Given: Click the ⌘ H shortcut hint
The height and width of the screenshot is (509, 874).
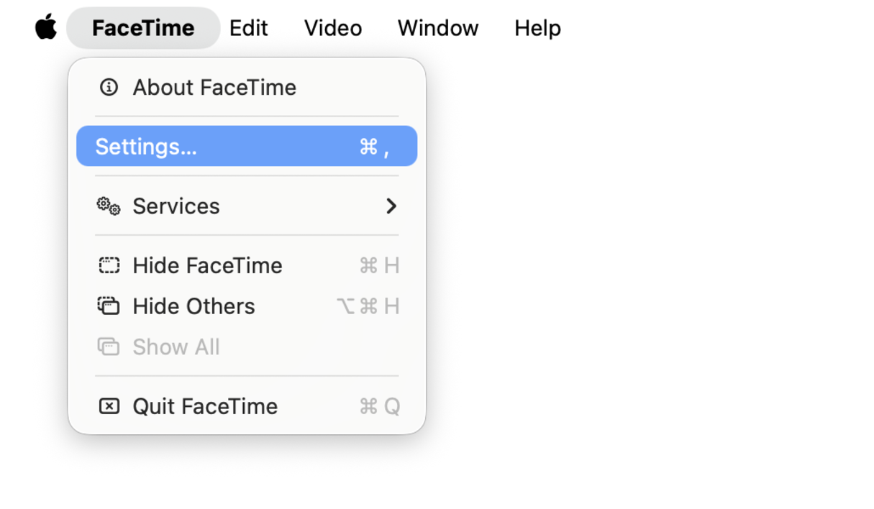Looking at the screenshot, I should click(380, 265).
